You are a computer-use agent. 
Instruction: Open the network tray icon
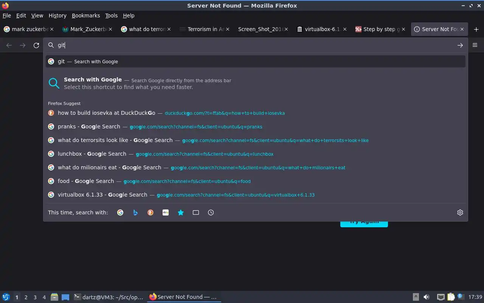[x=441, y=297]
